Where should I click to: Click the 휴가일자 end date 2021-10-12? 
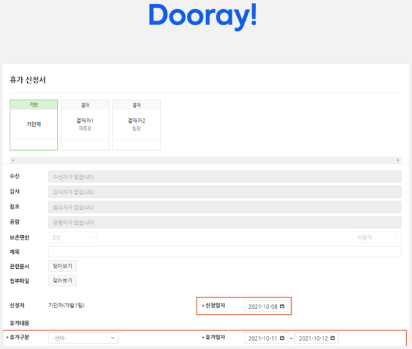pyautogui.click(x=316, y=338)
